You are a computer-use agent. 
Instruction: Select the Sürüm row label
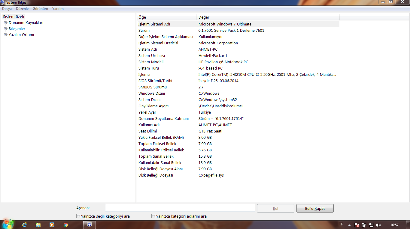pyautogui.click(x=144, y=31)
